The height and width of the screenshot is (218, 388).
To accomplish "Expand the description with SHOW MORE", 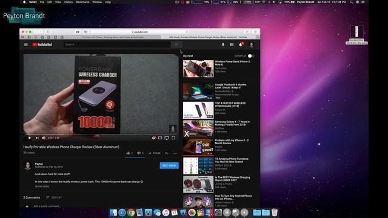I will pos(42,187).
